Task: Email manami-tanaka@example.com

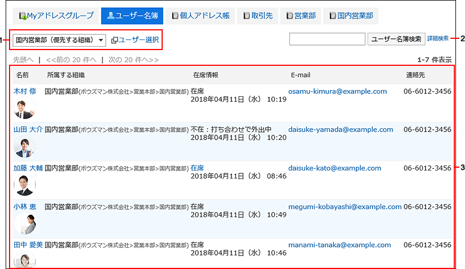Action: click(x=339, y=245)
